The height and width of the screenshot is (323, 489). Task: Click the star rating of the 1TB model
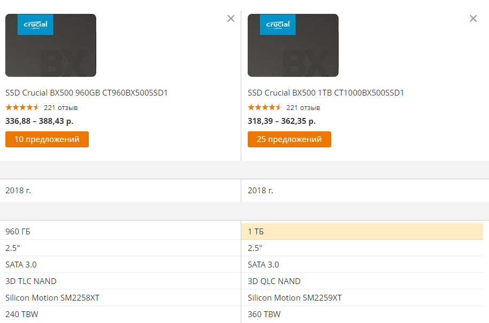(x=264, y=107)
